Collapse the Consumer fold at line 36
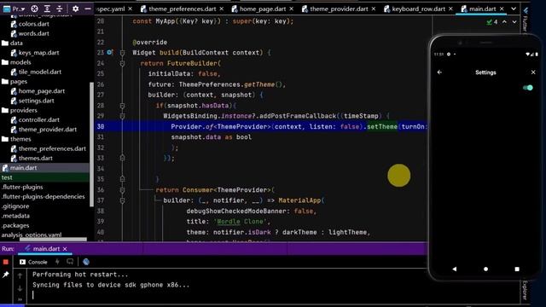 [x=122, y=190]
